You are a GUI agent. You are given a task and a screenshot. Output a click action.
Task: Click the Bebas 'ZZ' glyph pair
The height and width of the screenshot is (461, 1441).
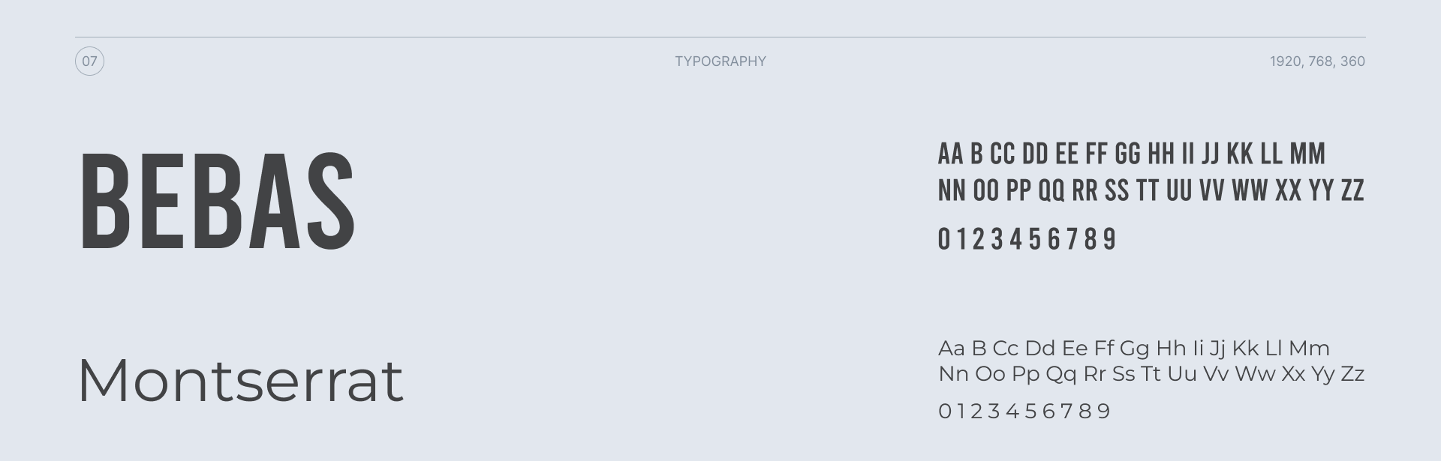pos(1352,190)
